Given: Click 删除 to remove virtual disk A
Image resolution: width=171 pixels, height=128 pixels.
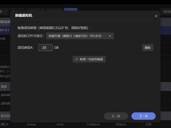Looking at the screenshot, I should (x=148, y=48).
